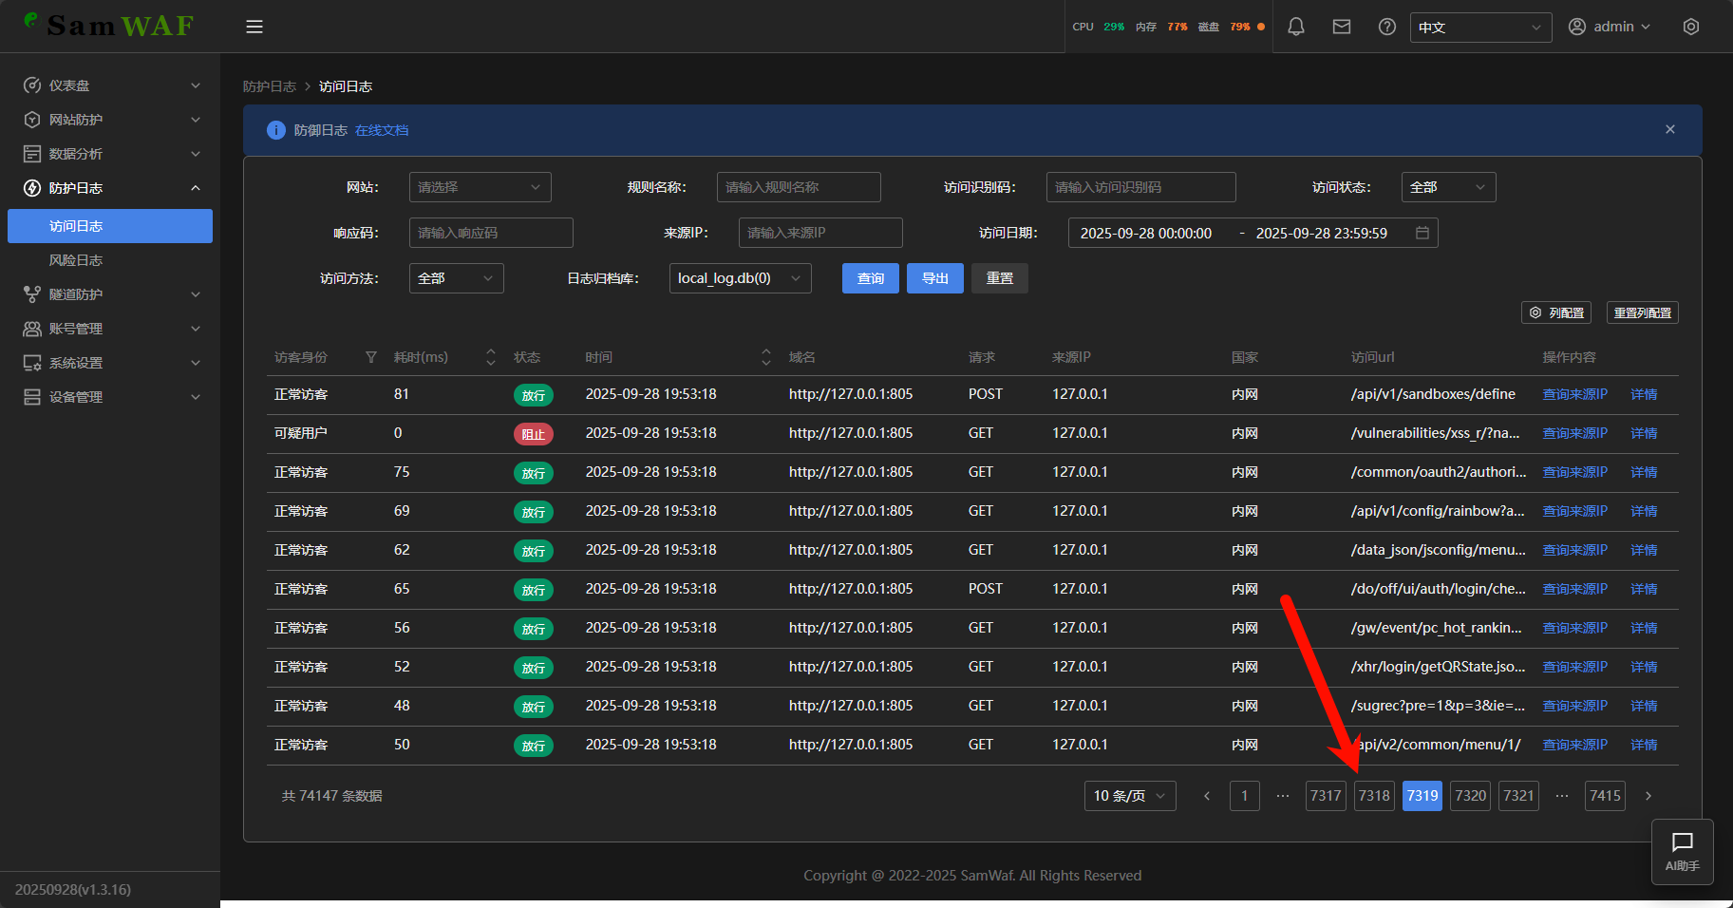Open the 在线文档 link
1733x908 pixels.
click(382, 130)
